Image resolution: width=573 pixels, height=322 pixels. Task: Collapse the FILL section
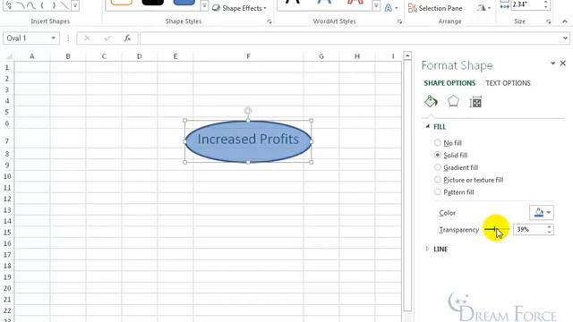tap(428, 126)
